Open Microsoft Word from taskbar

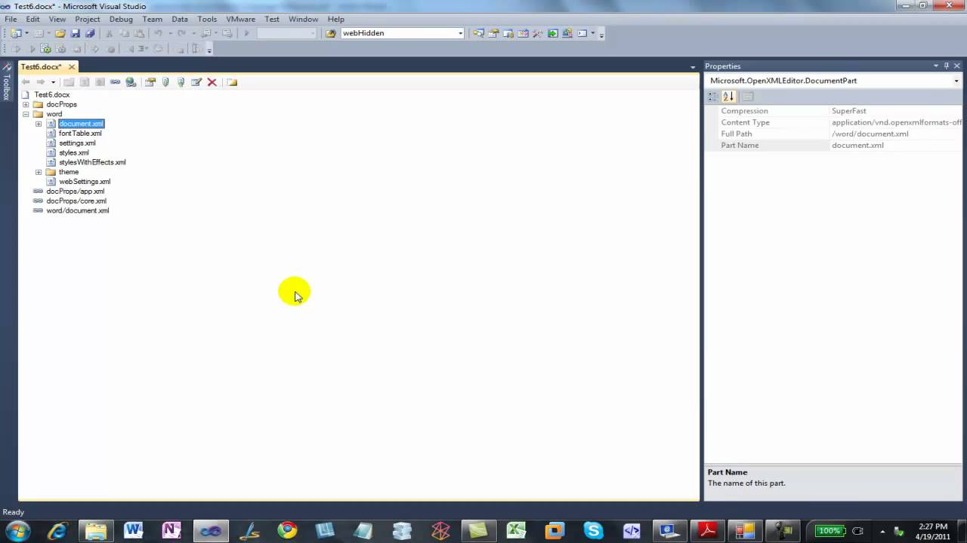point(134,531)
